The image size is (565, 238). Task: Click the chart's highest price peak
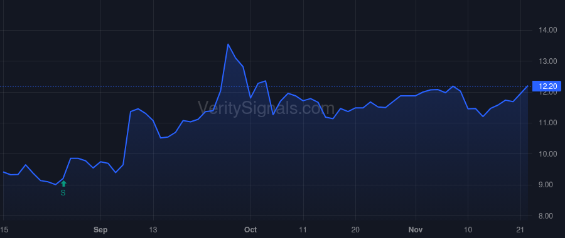point(228,44)
